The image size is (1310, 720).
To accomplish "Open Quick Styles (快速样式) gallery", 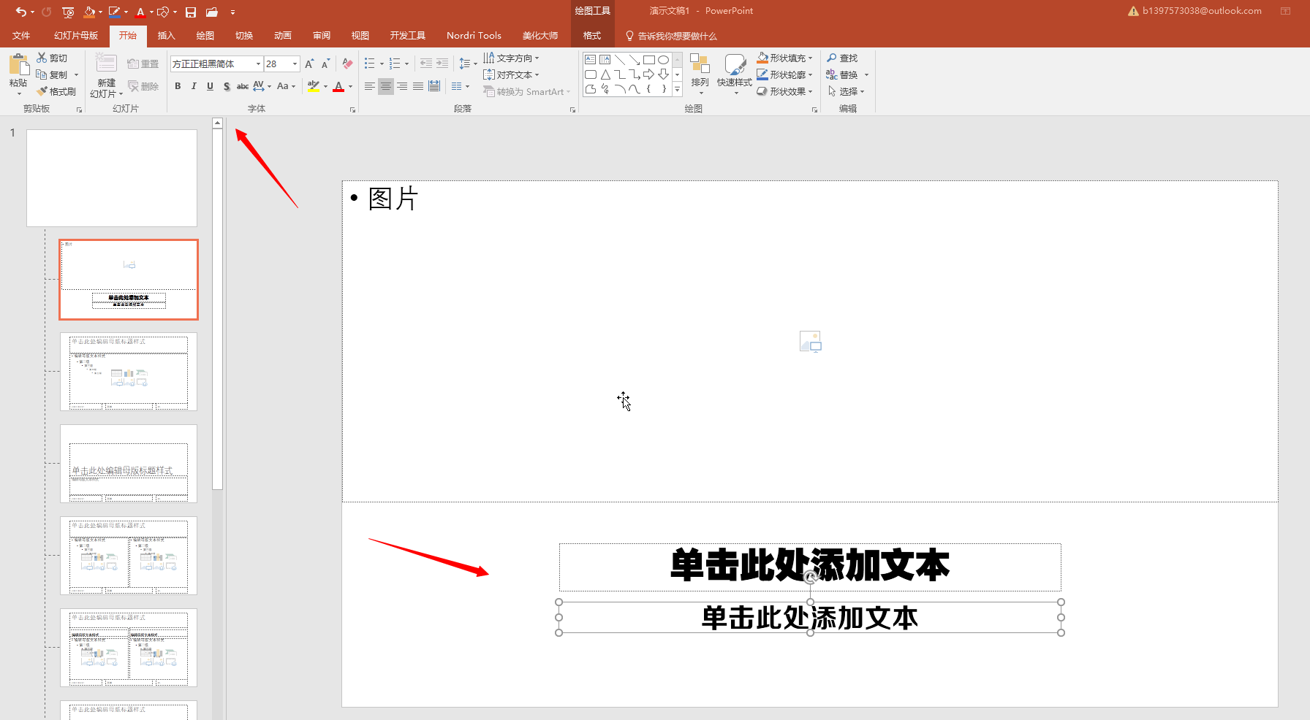I will click(735, 74).
